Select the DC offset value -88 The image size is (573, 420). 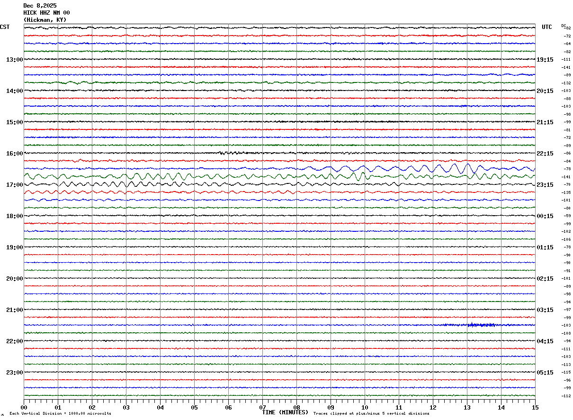(567, 99)
